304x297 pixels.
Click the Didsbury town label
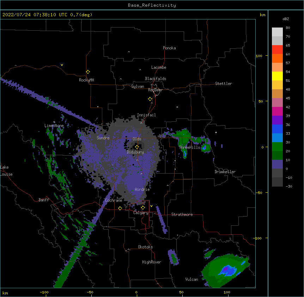point(135,152)
